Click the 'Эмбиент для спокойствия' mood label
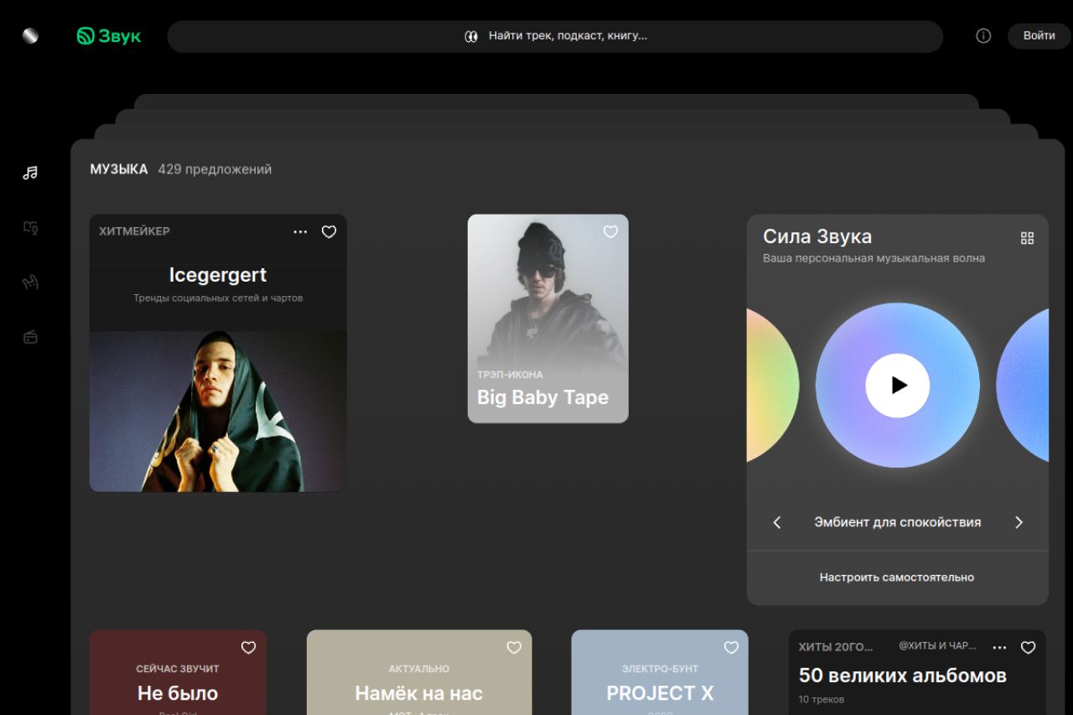This screenshot has height=715, width=1073. [x=898, y=522]
